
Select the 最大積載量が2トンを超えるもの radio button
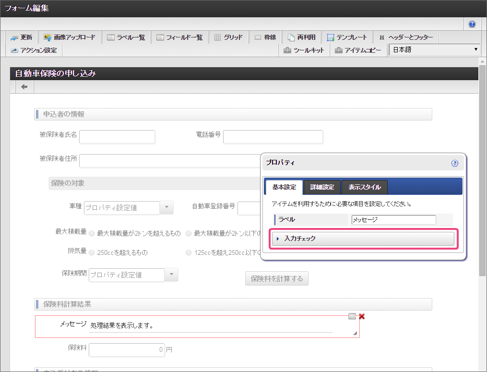(92, 233)
